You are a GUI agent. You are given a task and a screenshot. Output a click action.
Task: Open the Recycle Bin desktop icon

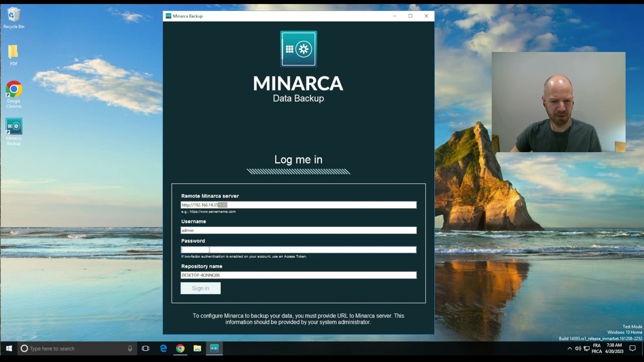[x=14, y=18]
